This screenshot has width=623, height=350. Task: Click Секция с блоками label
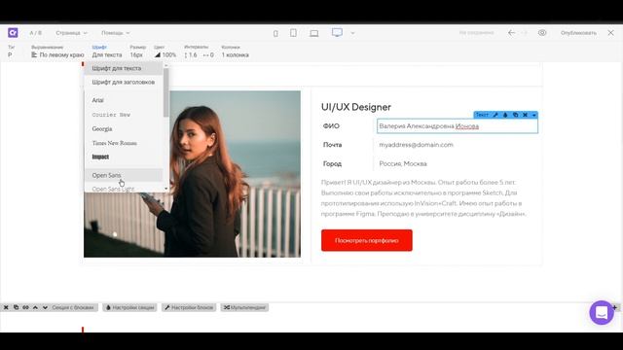click(x=73, y=307)
